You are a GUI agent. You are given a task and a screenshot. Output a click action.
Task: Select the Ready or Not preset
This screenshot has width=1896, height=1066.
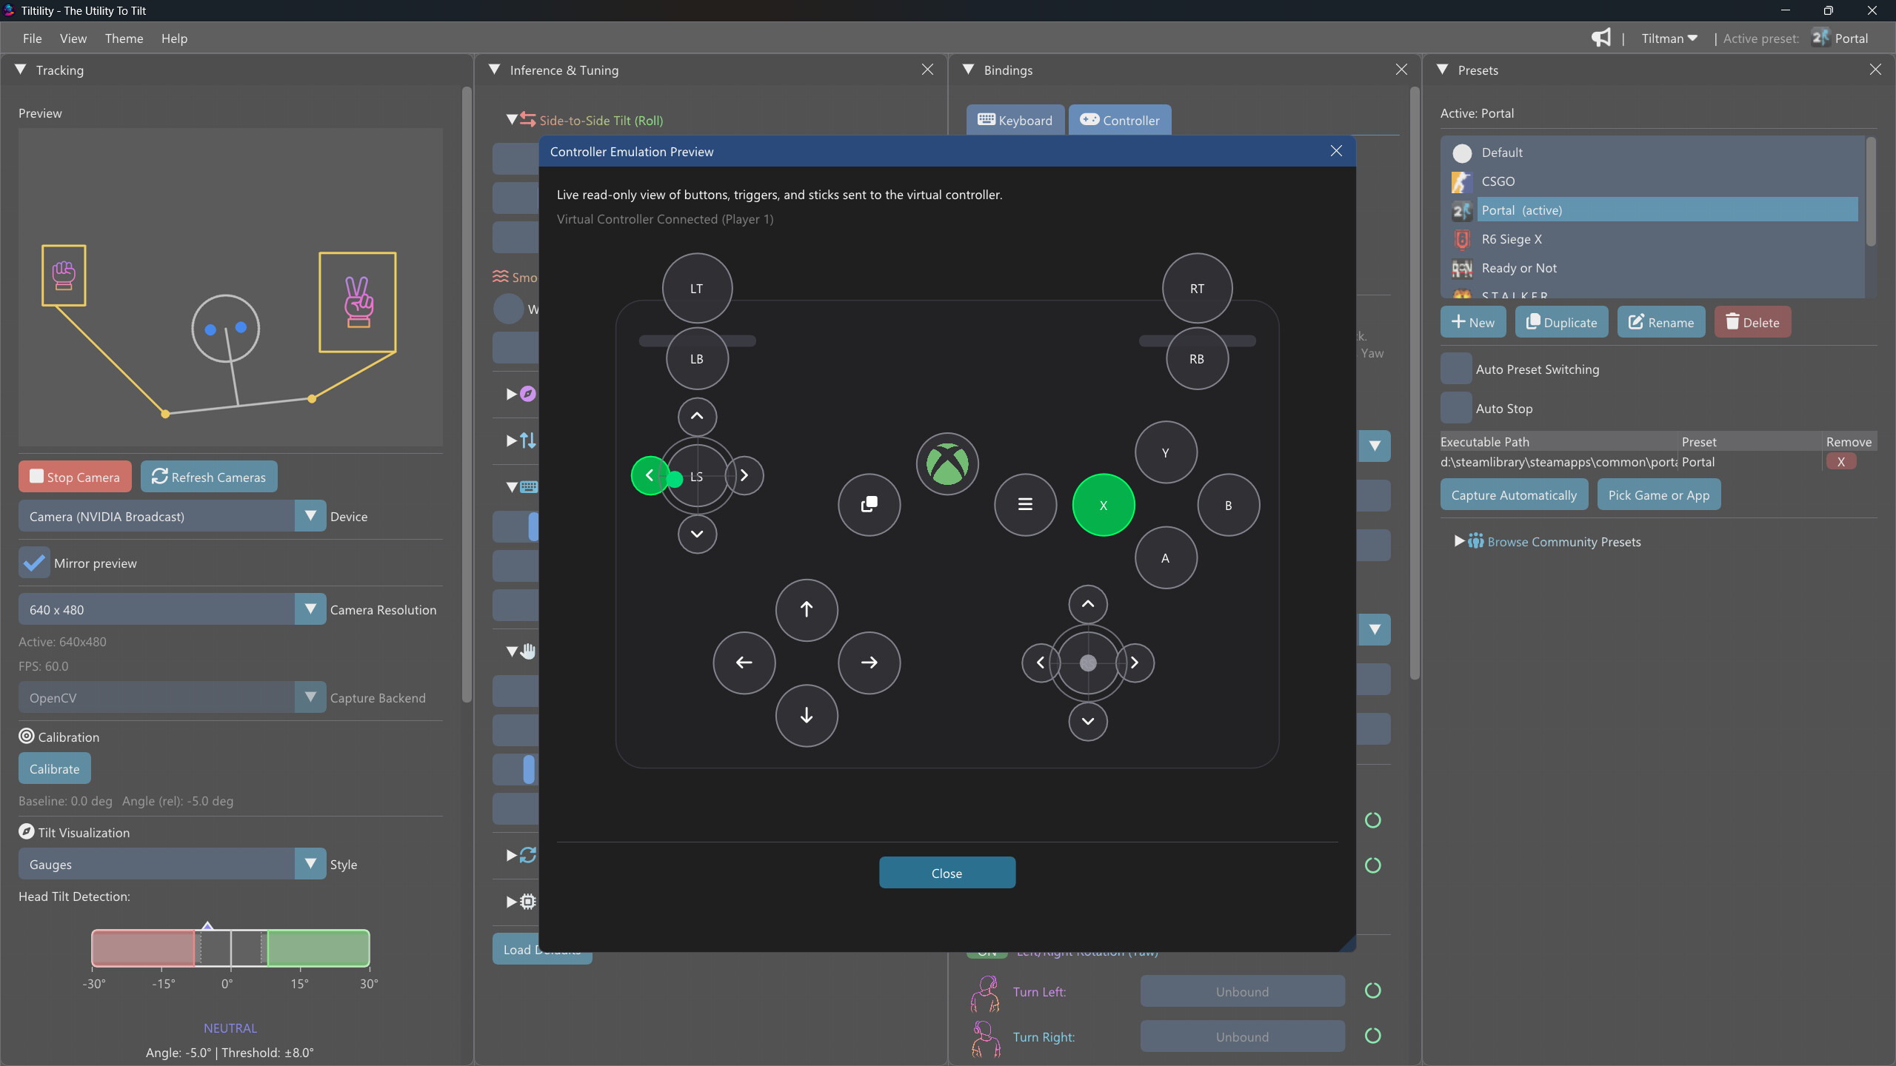(x=1653, y=268)
